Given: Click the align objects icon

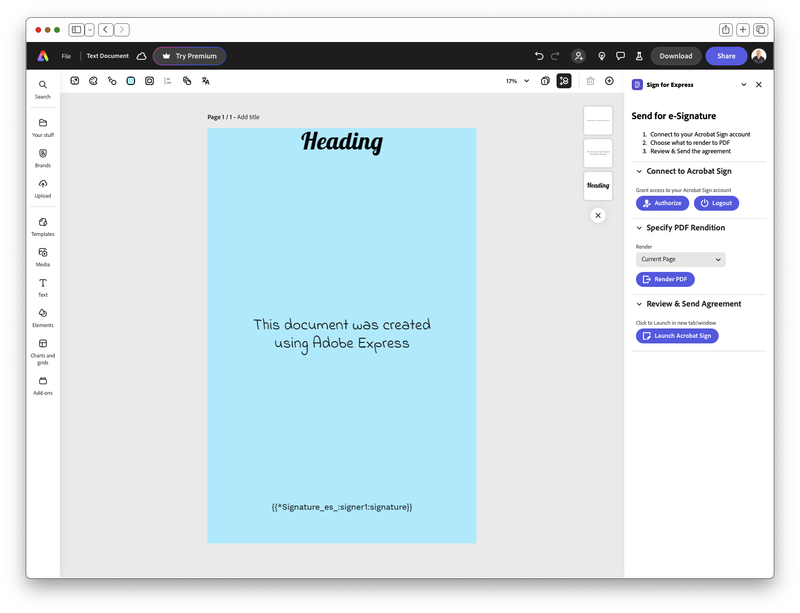Looking at the screenshot, I should pos(168,81).
